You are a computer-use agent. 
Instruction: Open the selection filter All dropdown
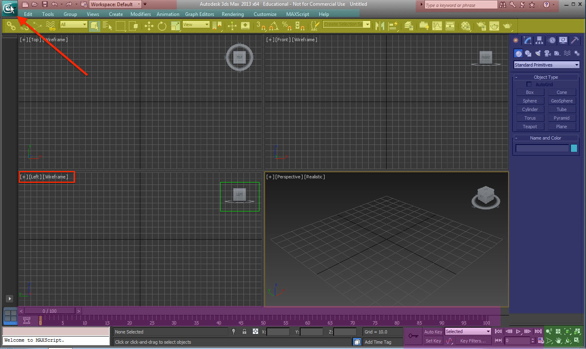click(74, 24)
